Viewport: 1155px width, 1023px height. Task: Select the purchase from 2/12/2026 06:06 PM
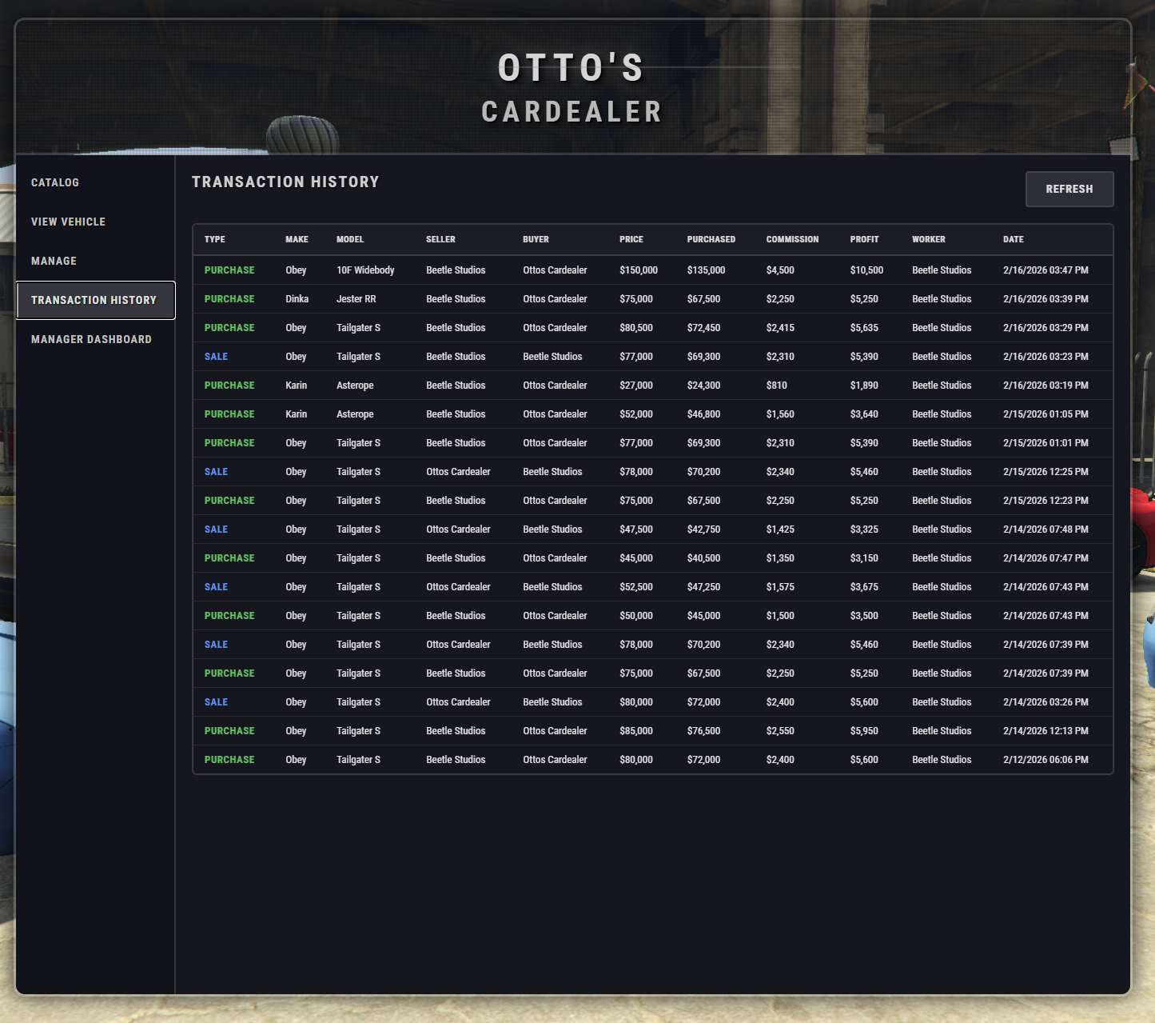tap(652, 760)
